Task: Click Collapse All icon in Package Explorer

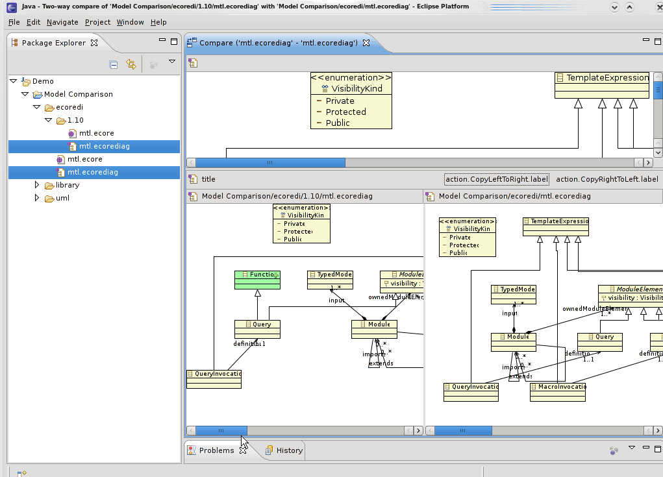Action: click(114, 65)
